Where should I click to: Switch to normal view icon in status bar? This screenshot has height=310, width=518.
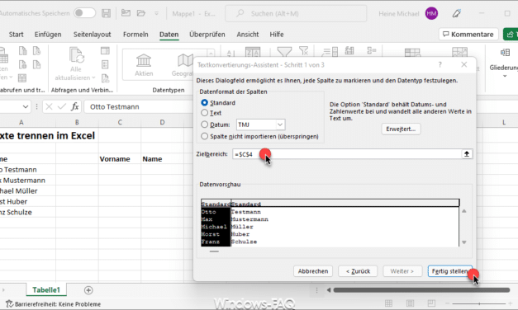point(388,303)
